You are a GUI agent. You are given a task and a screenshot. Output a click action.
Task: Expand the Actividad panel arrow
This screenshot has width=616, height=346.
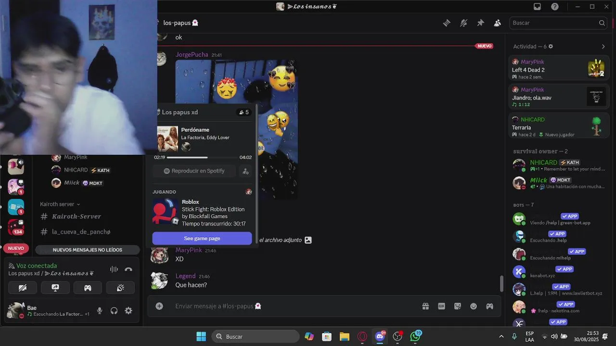coord(603,47)
